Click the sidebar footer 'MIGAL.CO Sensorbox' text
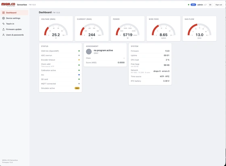This screenshot has width=226, height=166. pos(10,160)
